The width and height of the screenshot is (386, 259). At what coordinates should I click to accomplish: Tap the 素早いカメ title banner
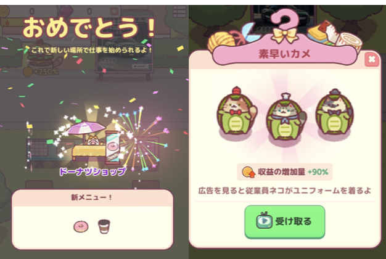point(285,54)
